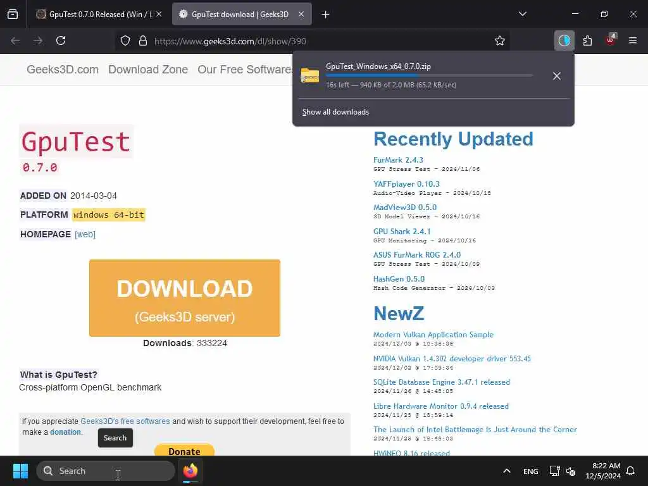Click the Donate PayPal button
648x486 pixels.
click(x=184, y=451)
